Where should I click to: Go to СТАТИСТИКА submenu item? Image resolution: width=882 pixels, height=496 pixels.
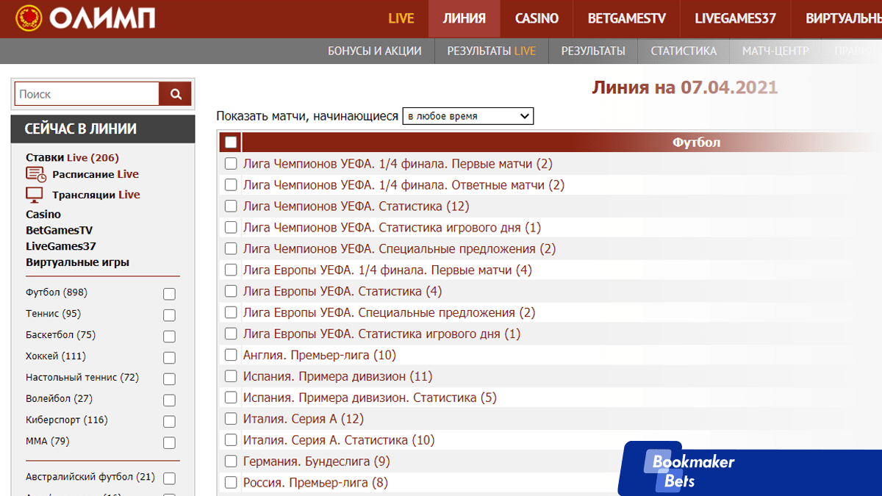pyautogui.click(x=684, y=51)
